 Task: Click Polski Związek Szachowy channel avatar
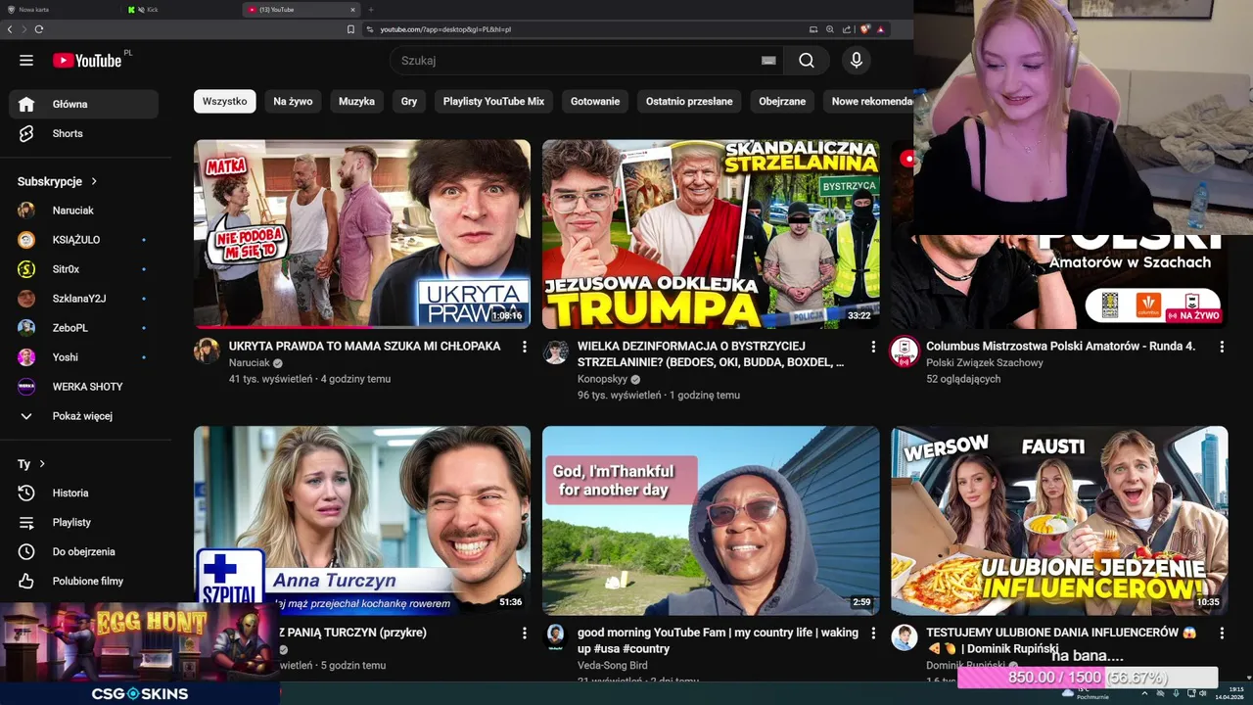pos(904,352)
